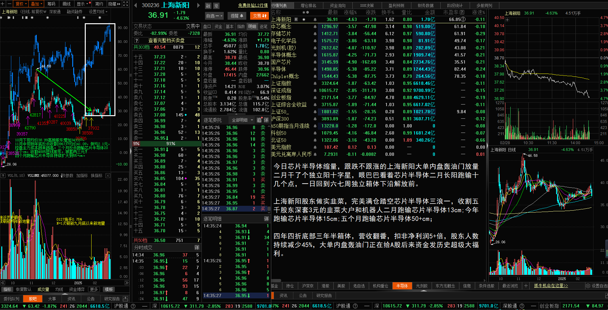Toggle the 指标 indicator button
Image resolution: width=608 pixels, height=310 pixels.
(x=7, y=289)
